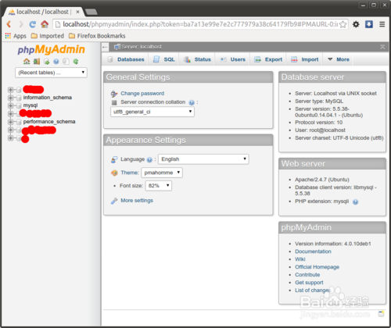Viewport: 391px width, 328px height.
Task: Click the phpMyAdmin logo
Action: click(x=51, y=49)
